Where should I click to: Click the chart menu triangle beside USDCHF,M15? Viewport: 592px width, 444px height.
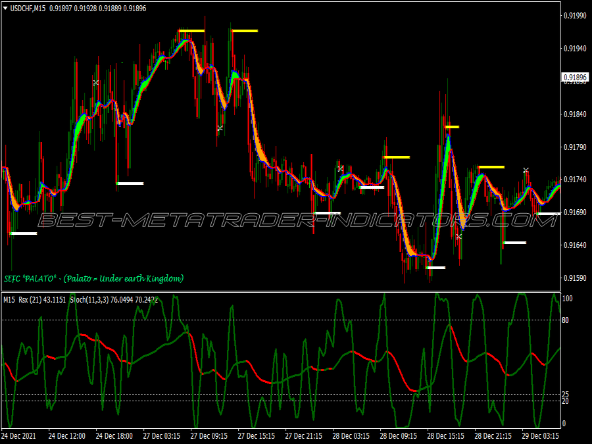click(x=5, y=8)
